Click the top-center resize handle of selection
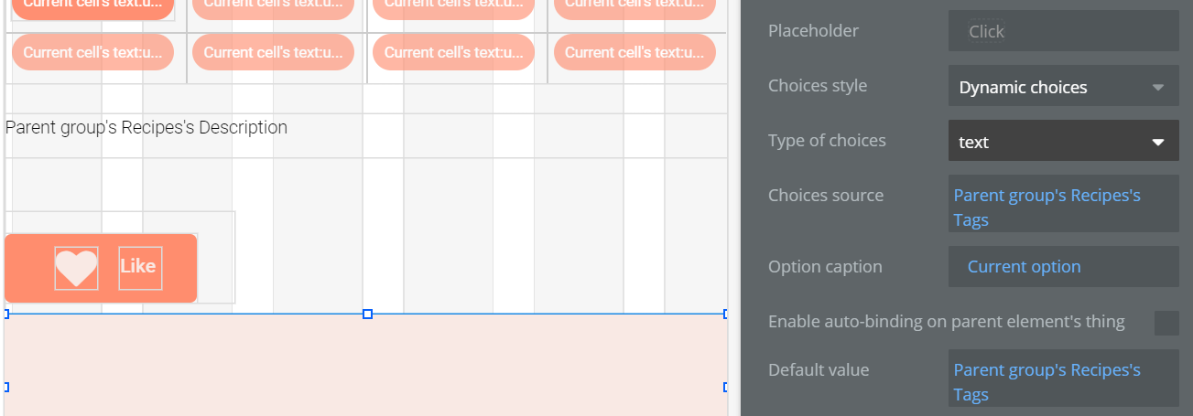 pyautogui.click(x=367, y=314)
